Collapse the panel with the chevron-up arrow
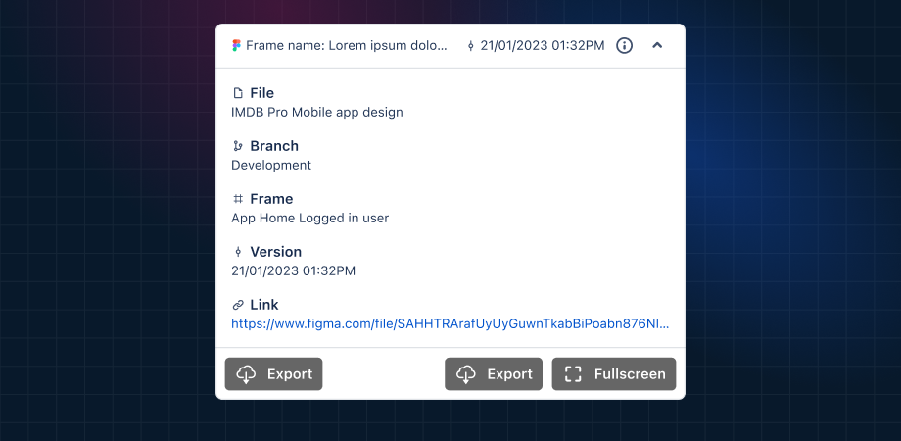 [x=657, y=45]
